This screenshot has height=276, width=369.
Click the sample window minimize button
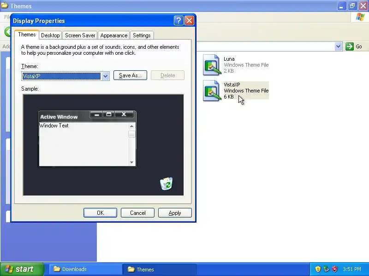(x=96, y=114)
